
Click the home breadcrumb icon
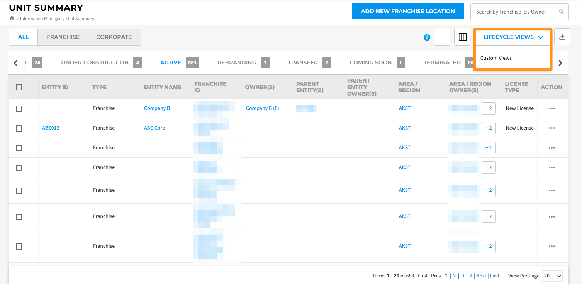(11, 18)
